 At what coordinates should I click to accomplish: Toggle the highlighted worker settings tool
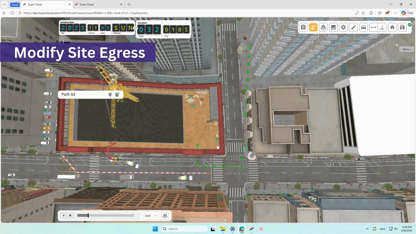[x=313, y=27]
